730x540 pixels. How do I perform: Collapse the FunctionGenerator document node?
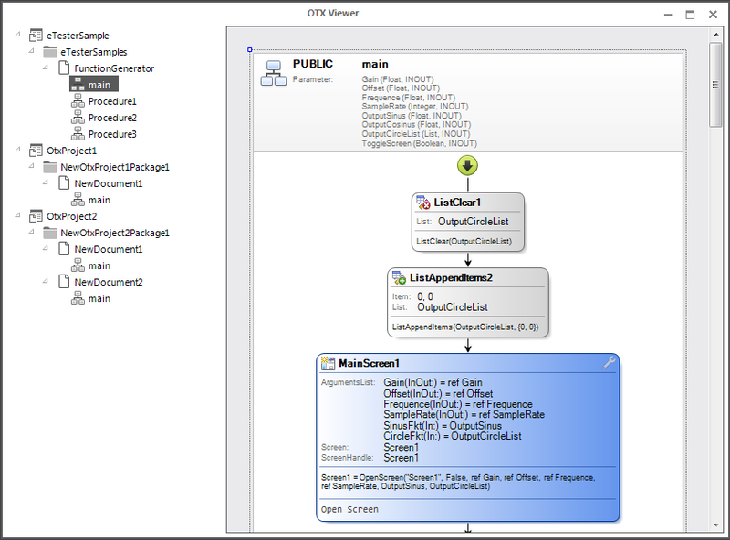[x=46, y=67]
